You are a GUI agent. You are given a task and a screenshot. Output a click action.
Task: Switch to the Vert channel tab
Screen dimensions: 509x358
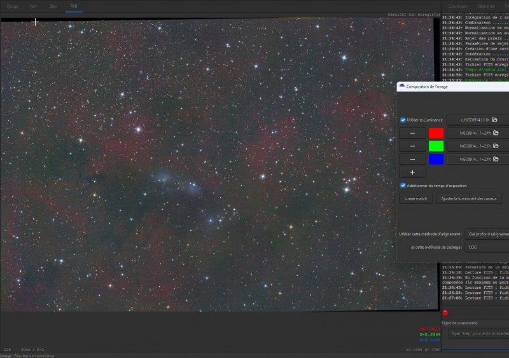pyautogui.click(x=33, y=6)
